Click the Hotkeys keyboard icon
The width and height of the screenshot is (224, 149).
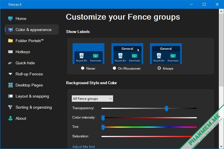10,52
